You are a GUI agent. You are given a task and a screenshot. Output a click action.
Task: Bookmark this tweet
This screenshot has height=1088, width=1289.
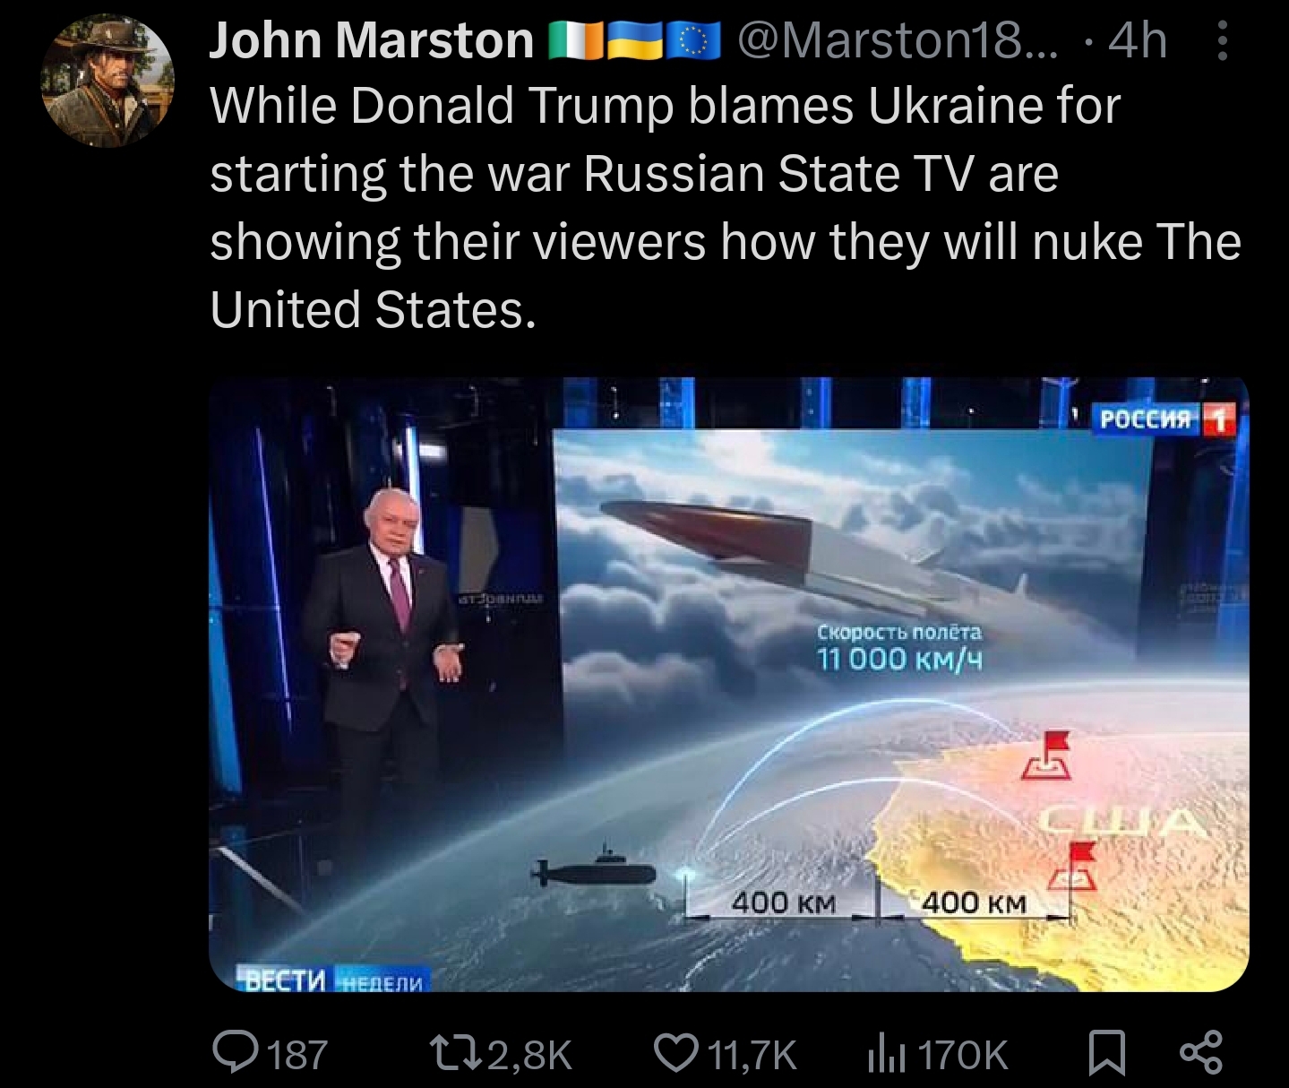[1107, 1053]
